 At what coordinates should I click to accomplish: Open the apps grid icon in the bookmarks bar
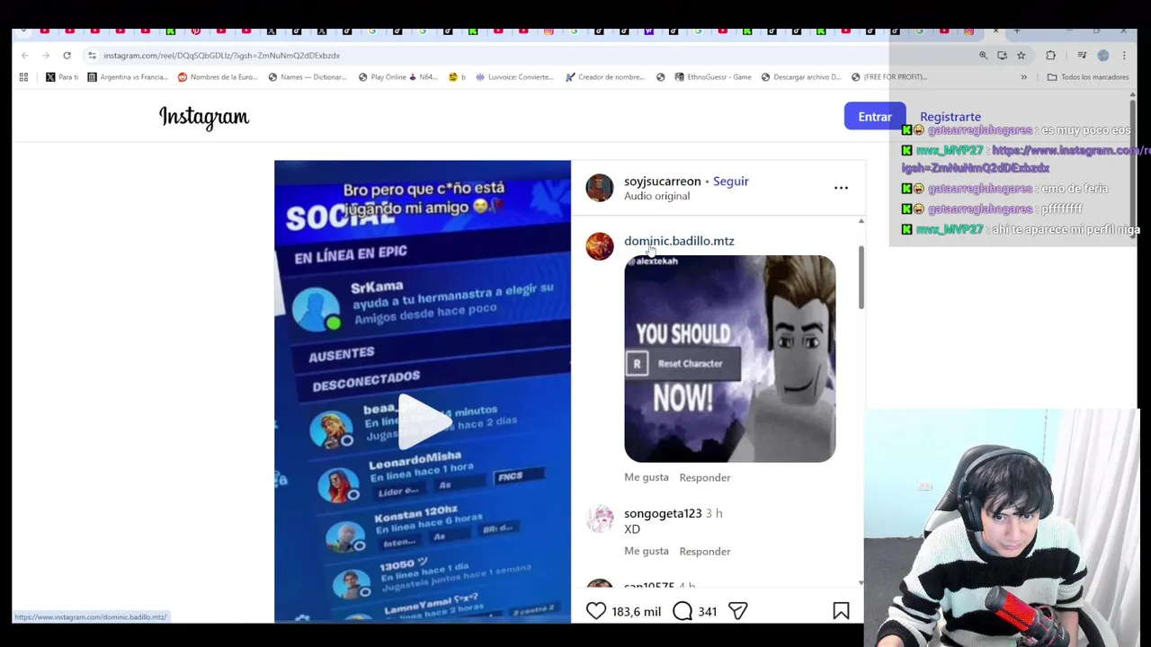(x=23, y=77)
